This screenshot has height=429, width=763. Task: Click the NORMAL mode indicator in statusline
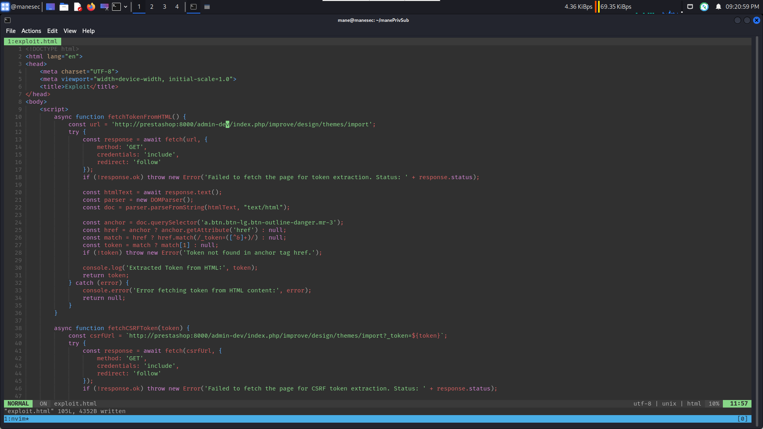(x=18, y=404)
